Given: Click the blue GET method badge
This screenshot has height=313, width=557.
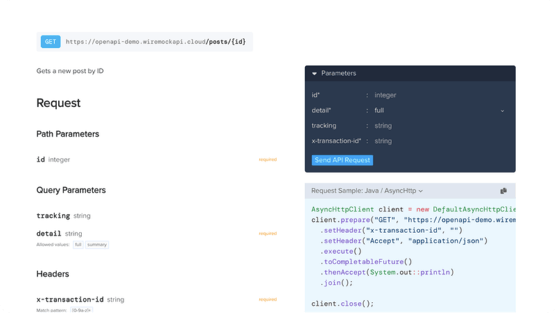Looking at the screenshot, I should coord(50,42).
